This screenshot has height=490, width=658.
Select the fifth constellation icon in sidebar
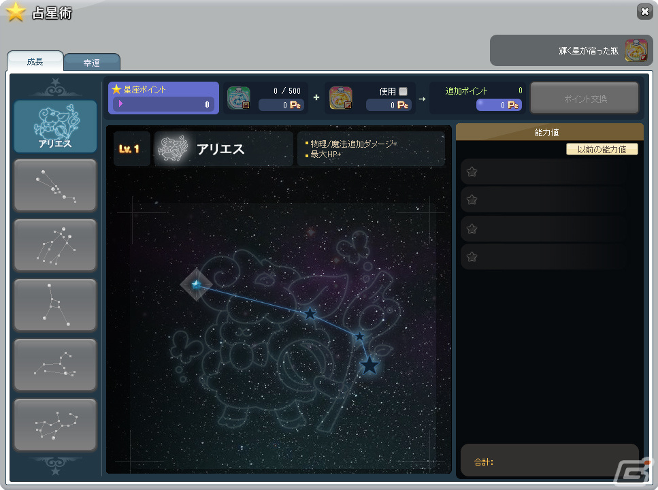tap(55, 365)
